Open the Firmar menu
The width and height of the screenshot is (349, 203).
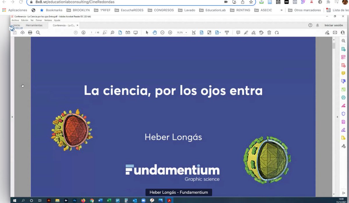point(39,20)
